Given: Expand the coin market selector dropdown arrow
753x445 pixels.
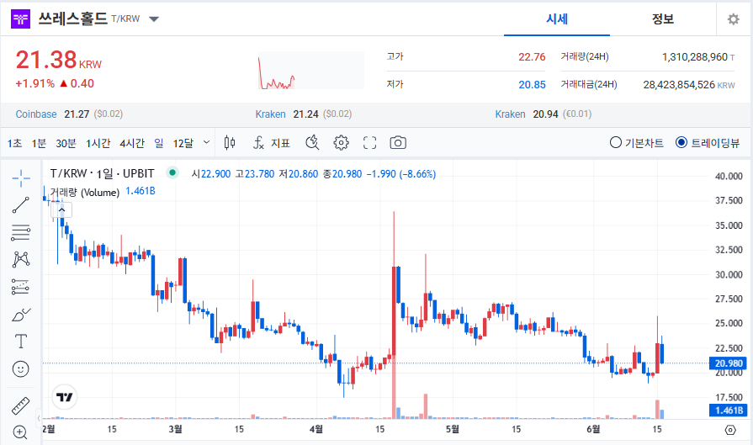Looking at the screenshot, I should click(154, 19).
